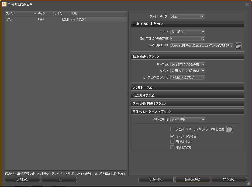Click the sort arrow on ファイル column
Image resolution: width=252 pixels, height=187 pixels.
point(35,13)
